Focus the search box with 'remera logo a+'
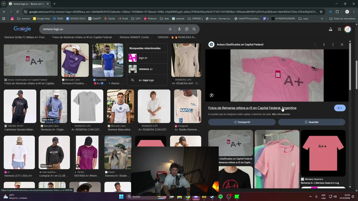Image resolution: width=358 pixels, height=201 pixels. tap(103, 29)
